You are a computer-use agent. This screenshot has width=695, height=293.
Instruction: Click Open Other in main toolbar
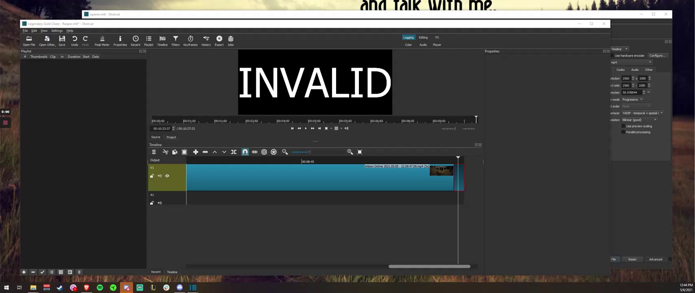click(47, 41)
